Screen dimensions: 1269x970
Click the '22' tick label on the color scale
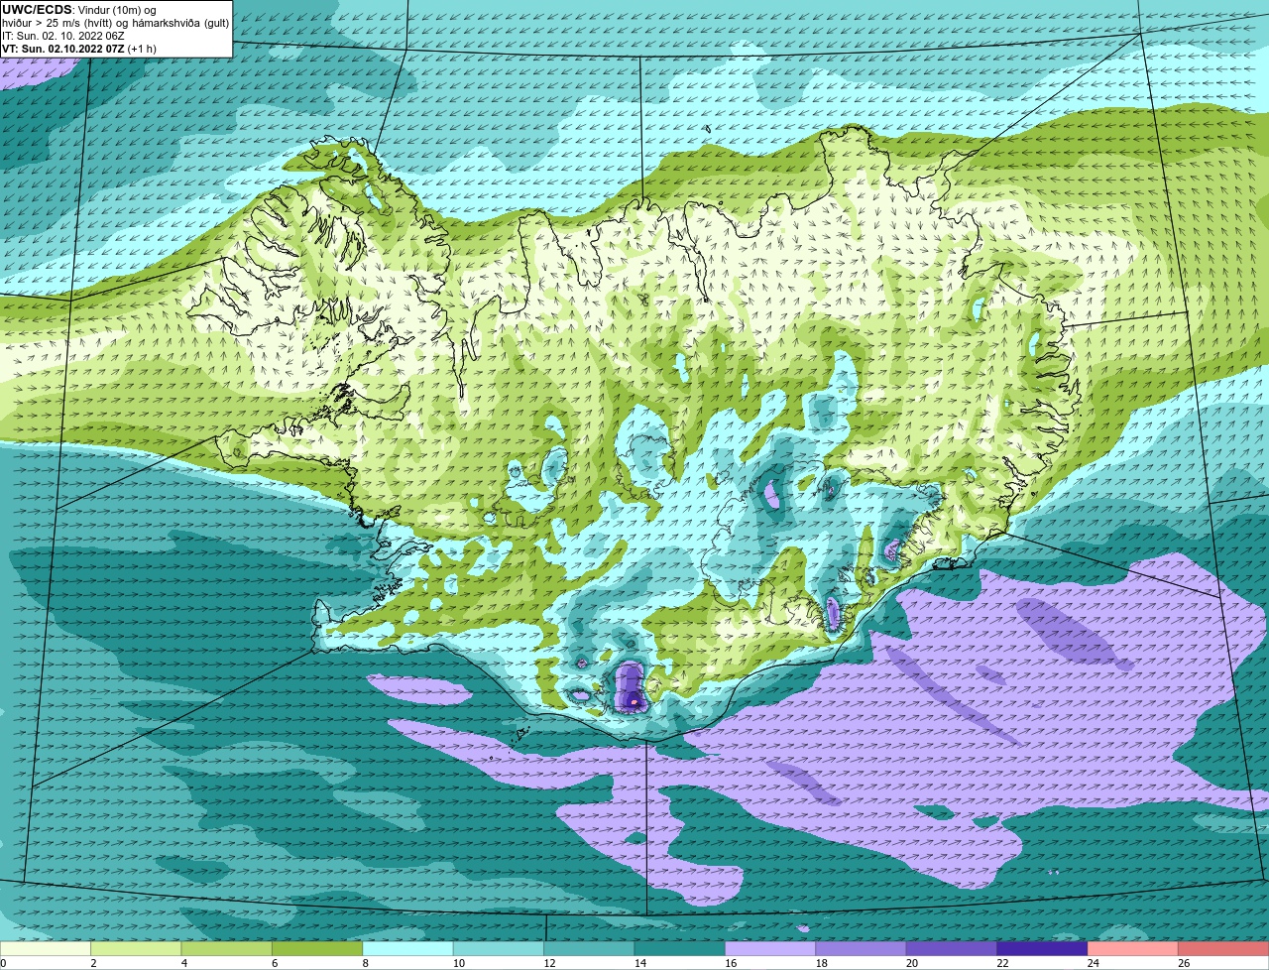pyautogui.click(x=1003, y=963)
